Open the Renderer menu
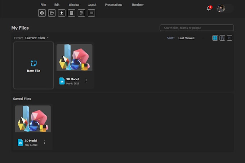This screenshot has width=245, height=163. (x=138, y=5)
